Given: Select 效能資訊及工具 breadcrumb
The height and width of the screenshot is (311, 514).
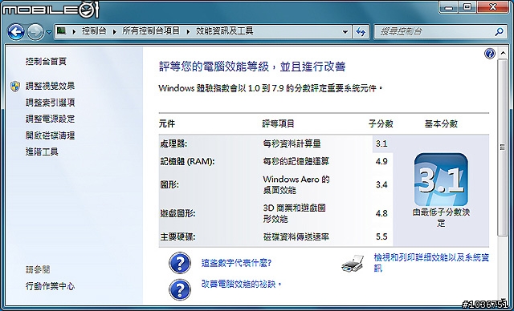Looking at the screenshot, I should 225,31.
